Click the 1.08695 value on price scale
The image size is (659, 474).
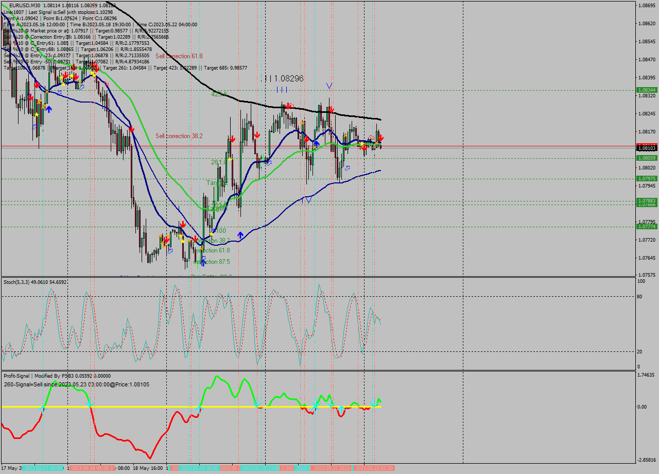647,5
